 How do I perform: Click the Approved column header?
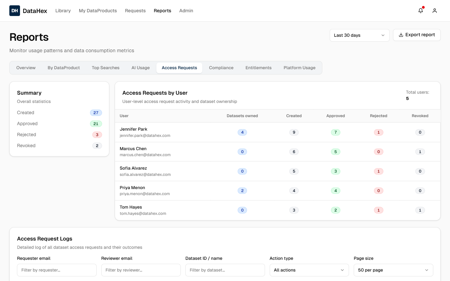point(336,116)
